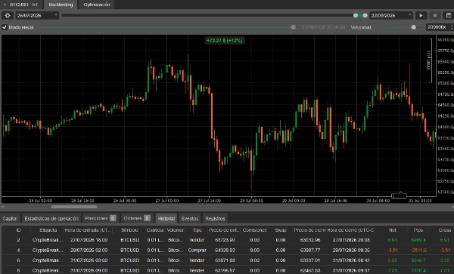Open the start date 26/07/2026 dropdown
This screenshot has height=274, width=454.
coord(37,16)
